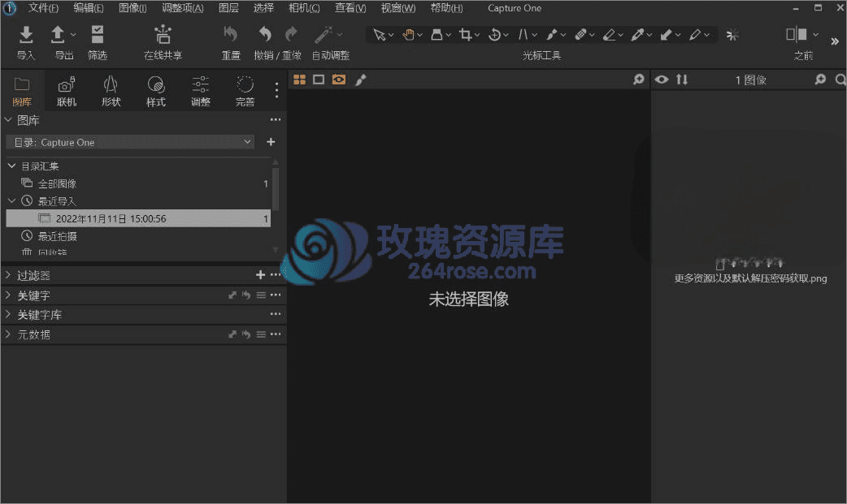Switch to single image view

pos(319,80)
